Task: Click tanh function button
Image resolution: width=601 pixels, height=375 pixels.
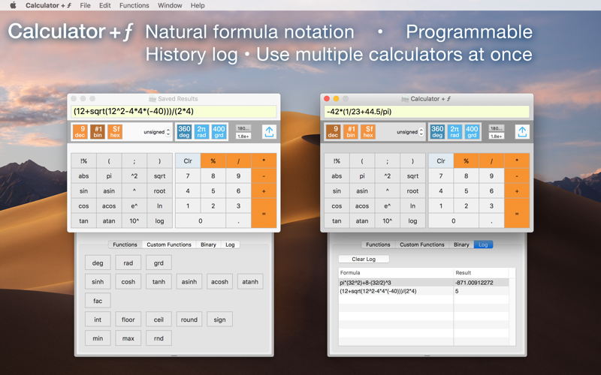Action: pos(159,282)
